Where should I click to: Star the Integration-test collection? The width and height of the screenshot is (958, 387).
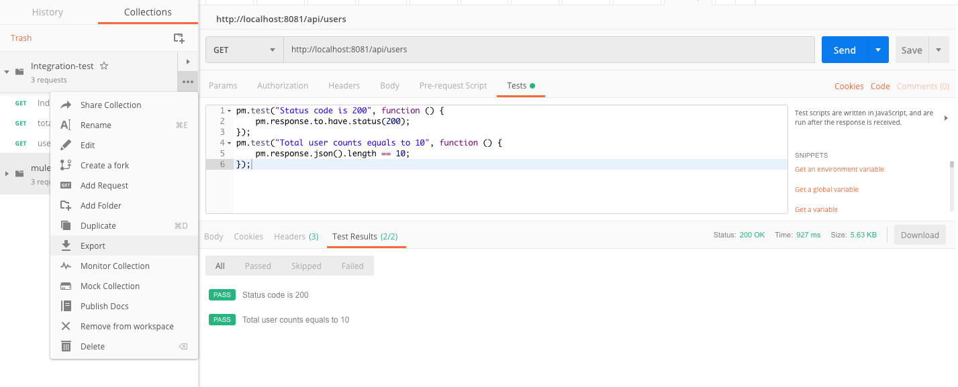(x=104, y=66)
